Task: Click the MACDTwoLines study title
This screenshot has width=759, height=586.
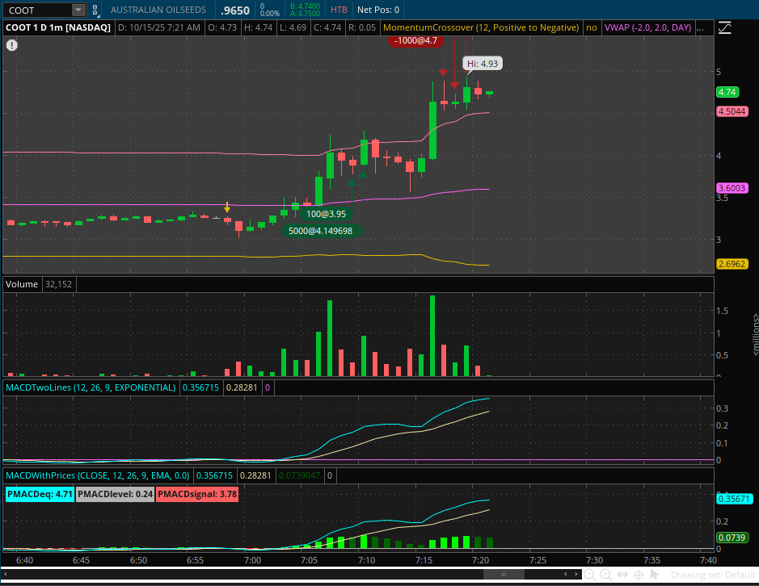Action: coord(91,387)
